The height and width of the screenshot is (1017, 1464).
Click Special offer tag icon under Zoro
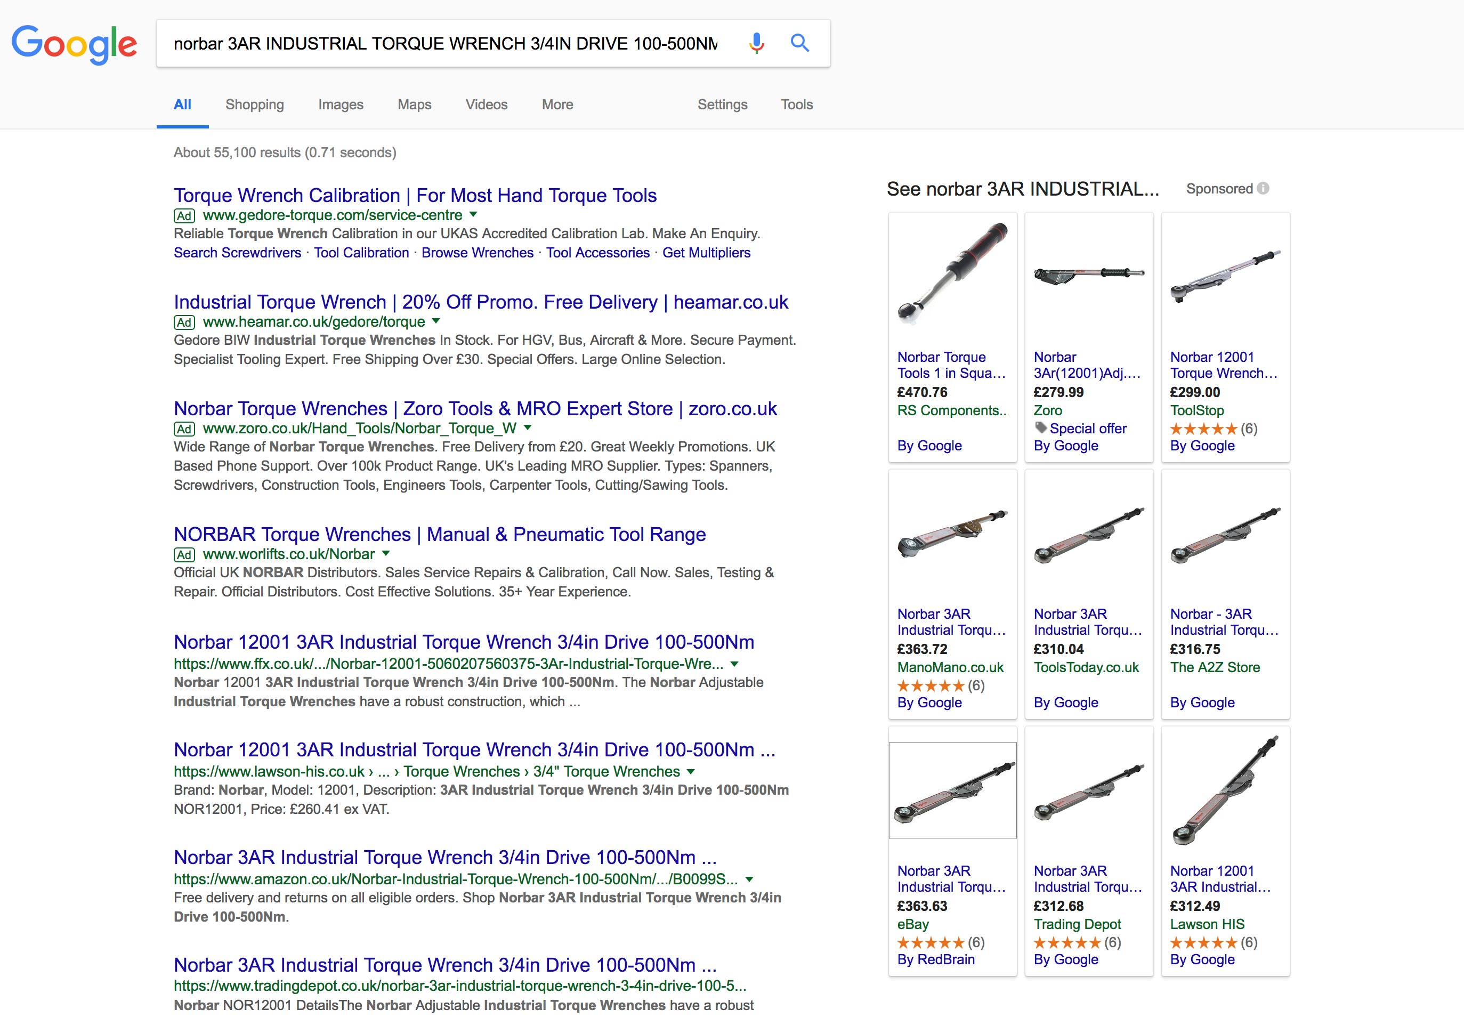tap(1040, 427)
